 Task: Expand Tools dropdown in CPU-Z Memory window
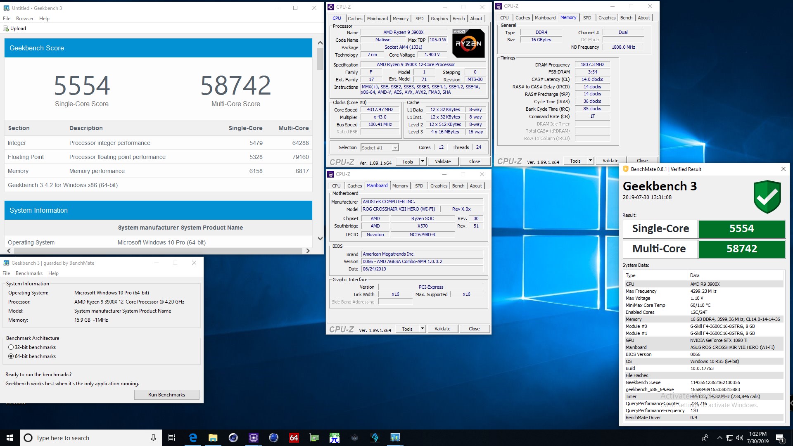(x=591, y=161)
